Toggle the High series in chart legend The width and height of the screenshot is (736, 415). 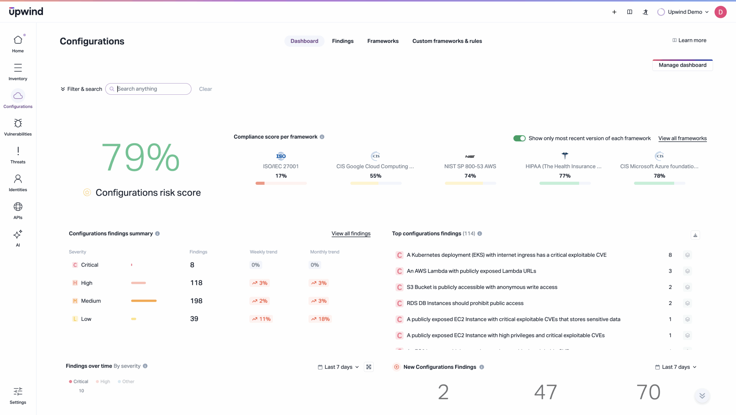tap(103, 381)
